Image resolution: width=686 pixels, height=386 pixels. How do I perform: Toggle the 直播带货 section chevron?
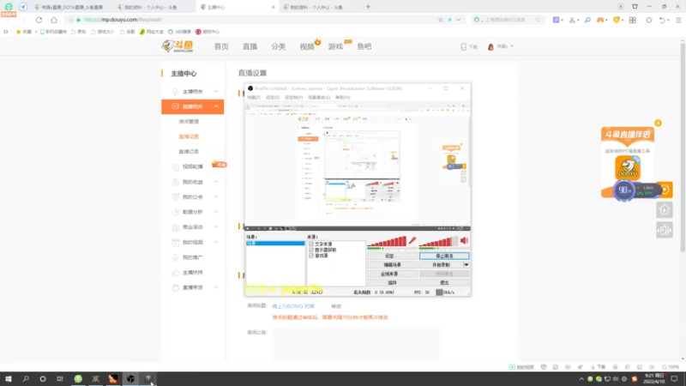(216, 287)
